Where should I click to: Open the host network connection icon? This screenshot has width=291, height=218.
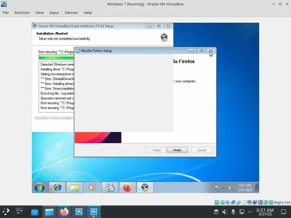click(242, 212)
